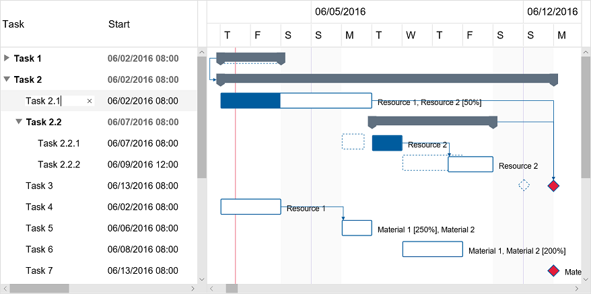The image size is (591, 294).
Task: Select the 06/05/2016 week header
Action: pos(340,11)
